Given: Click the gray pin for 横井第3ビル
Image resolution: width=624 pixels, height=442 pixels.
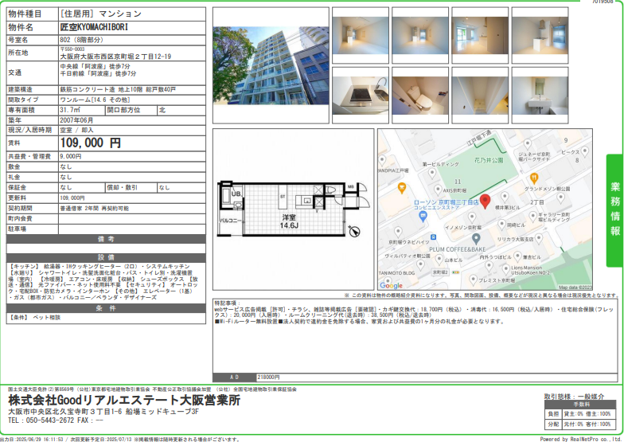Looking at the screenshot, I should click(505, 197).
